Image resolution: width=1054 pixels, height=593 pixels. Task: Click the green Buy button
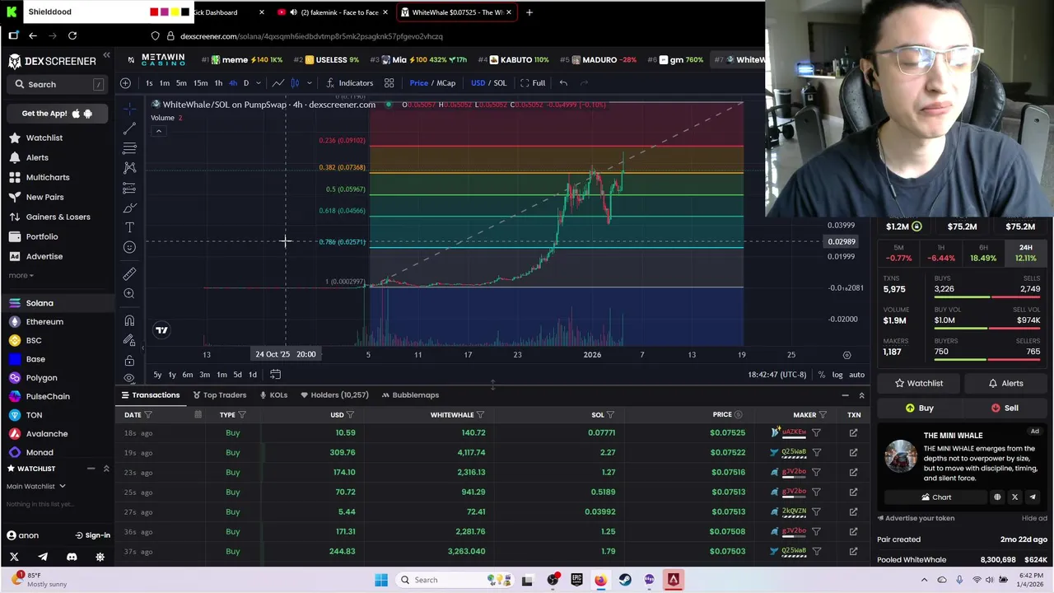pos(919,408)
